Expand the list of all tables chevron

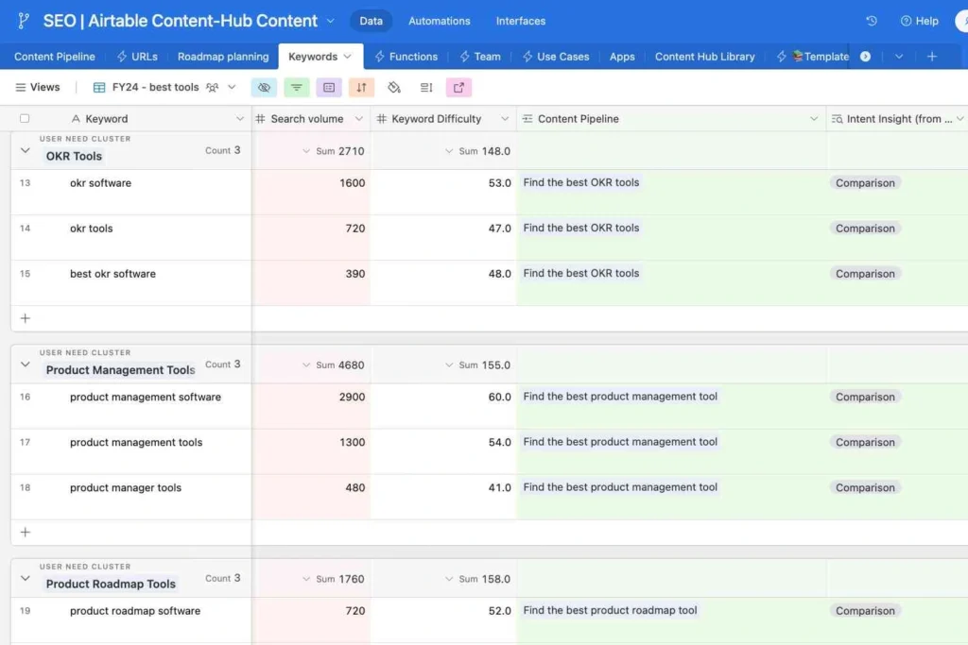[x=899, y=57]
